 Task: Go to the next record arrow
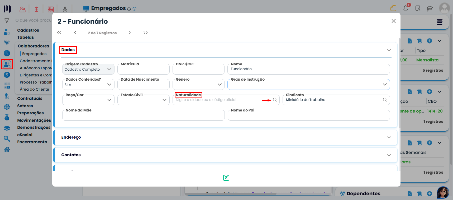coord(130,33)
